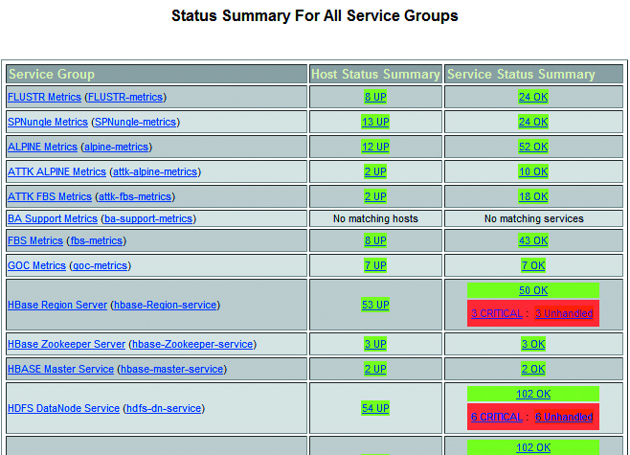Click the hbase-master-service link

point(172,370)
